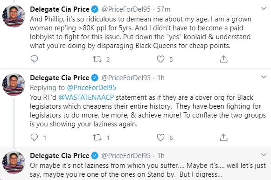View profile picture on the second tweet
This screenshot has height=180, width=271.
[x=14, y=85]
